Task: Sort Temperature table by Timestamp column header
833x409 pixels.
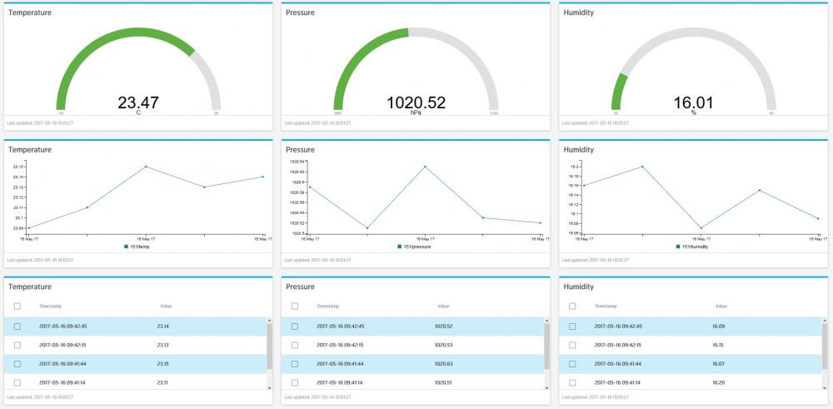Action: [50, 307]
